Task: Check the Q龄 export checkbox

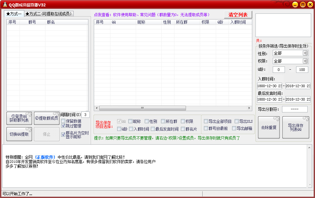Action: [x=119, y=129]
